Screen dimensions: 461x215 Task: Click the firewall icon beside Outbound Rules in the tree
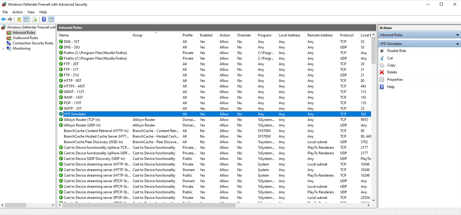tap(9, 38)
